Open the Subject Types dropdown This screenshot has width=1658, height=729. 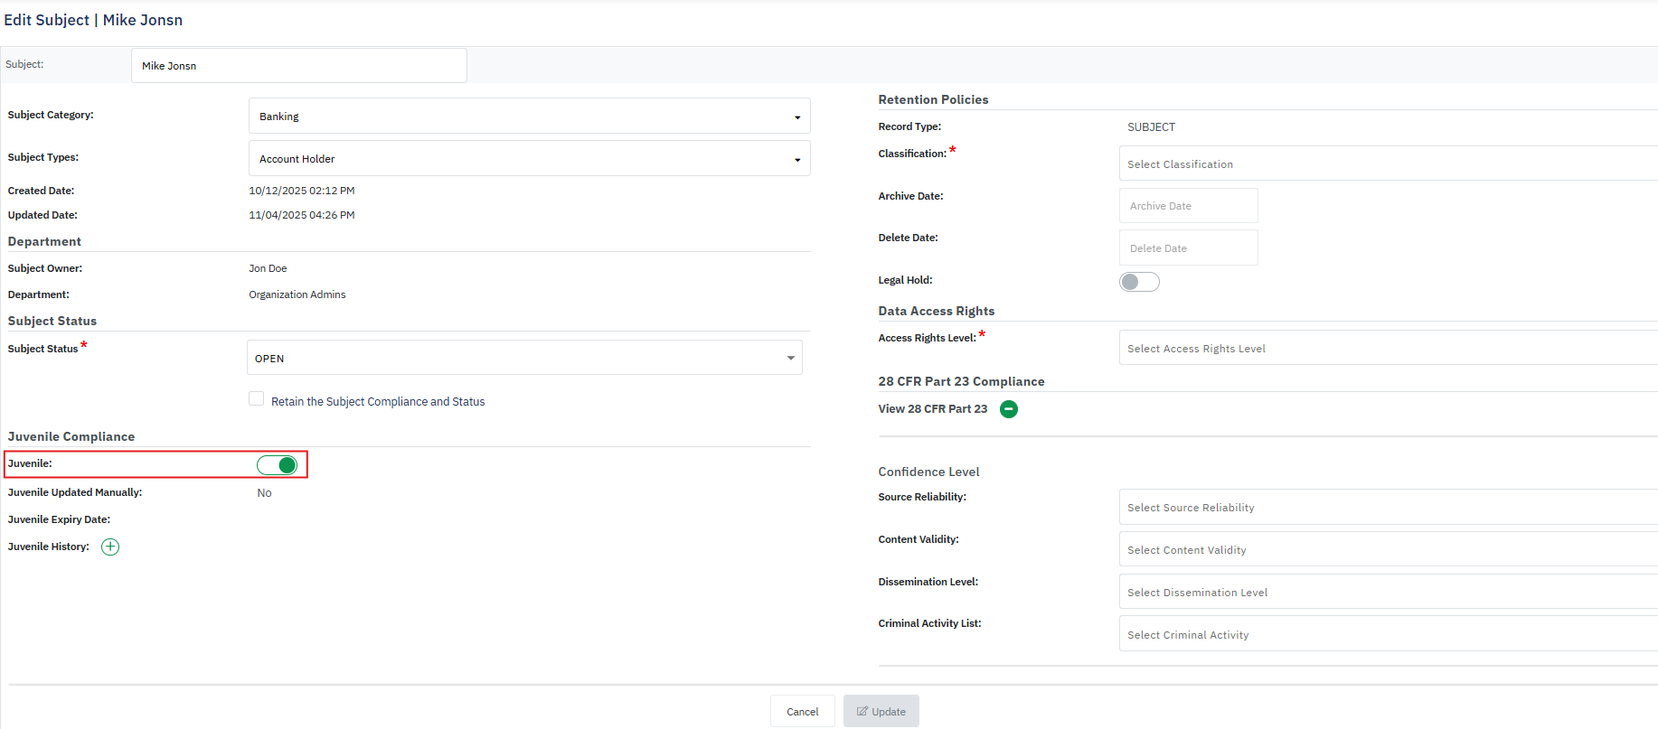click(529, 159)
